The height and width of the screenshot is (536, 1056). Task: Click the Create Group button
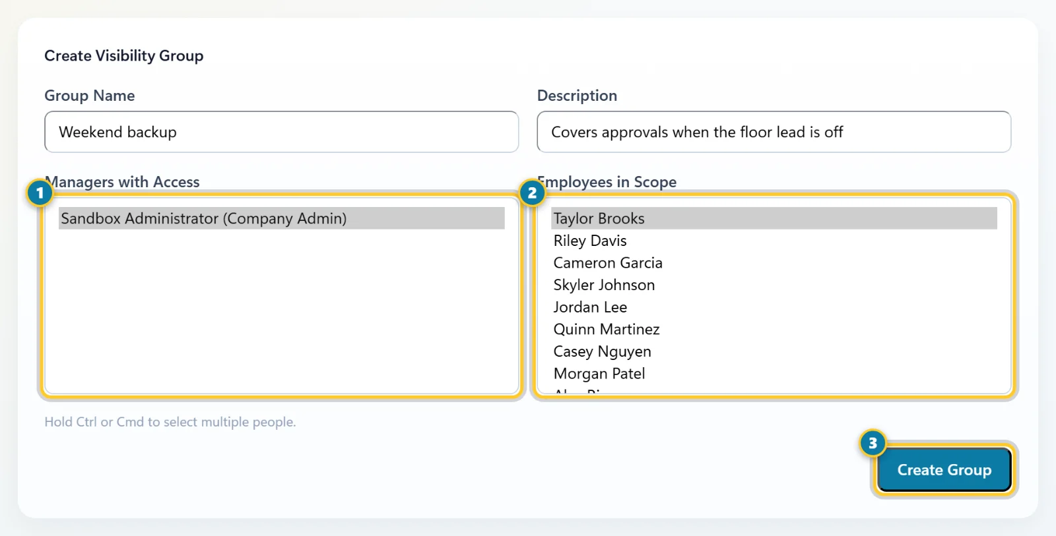coord(944,469)
